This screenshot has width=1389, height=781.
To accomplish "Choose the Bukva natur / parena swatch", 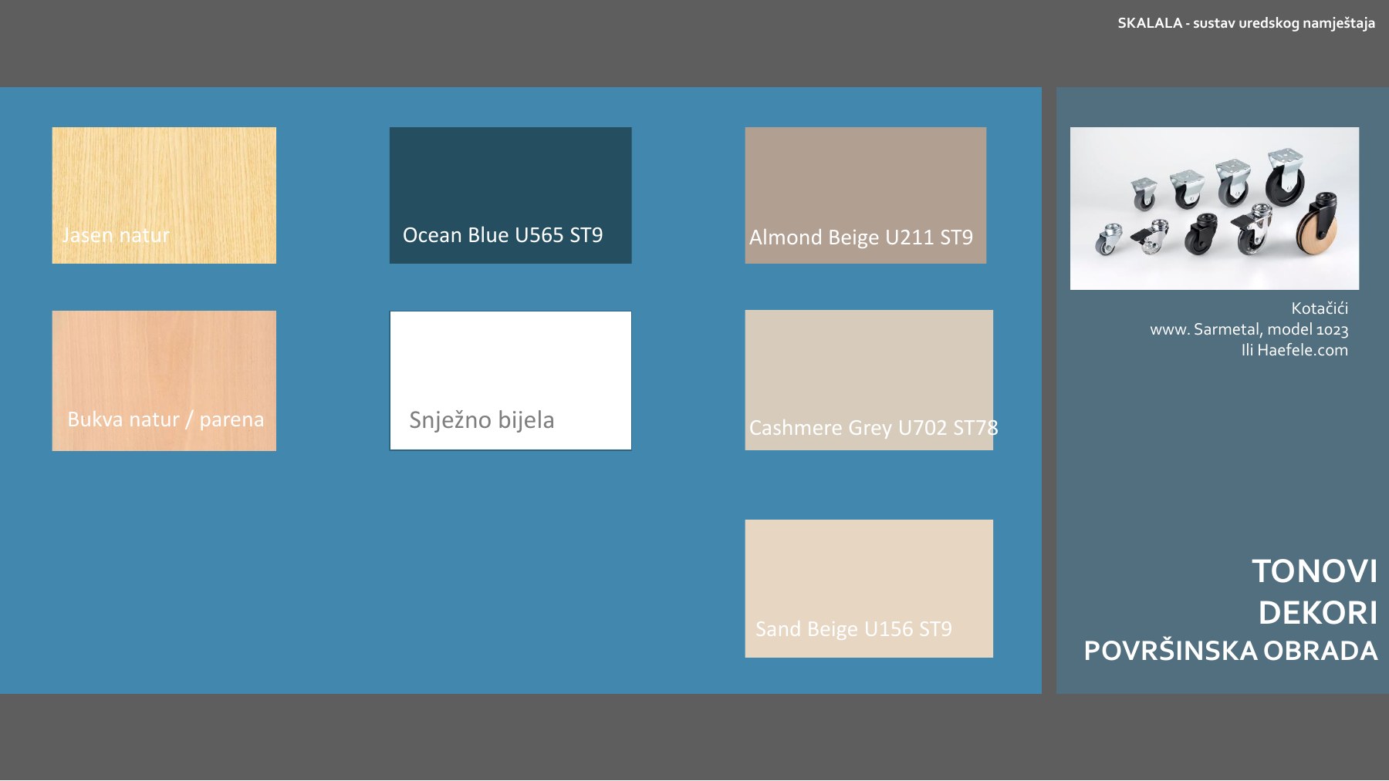I will click(x=164, y=381).
